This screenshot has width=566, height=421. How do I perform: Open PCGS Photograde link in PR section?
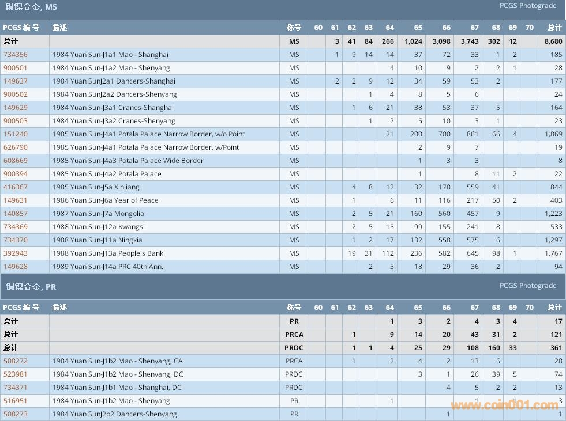pyautogui.click(x=527, y=286)
